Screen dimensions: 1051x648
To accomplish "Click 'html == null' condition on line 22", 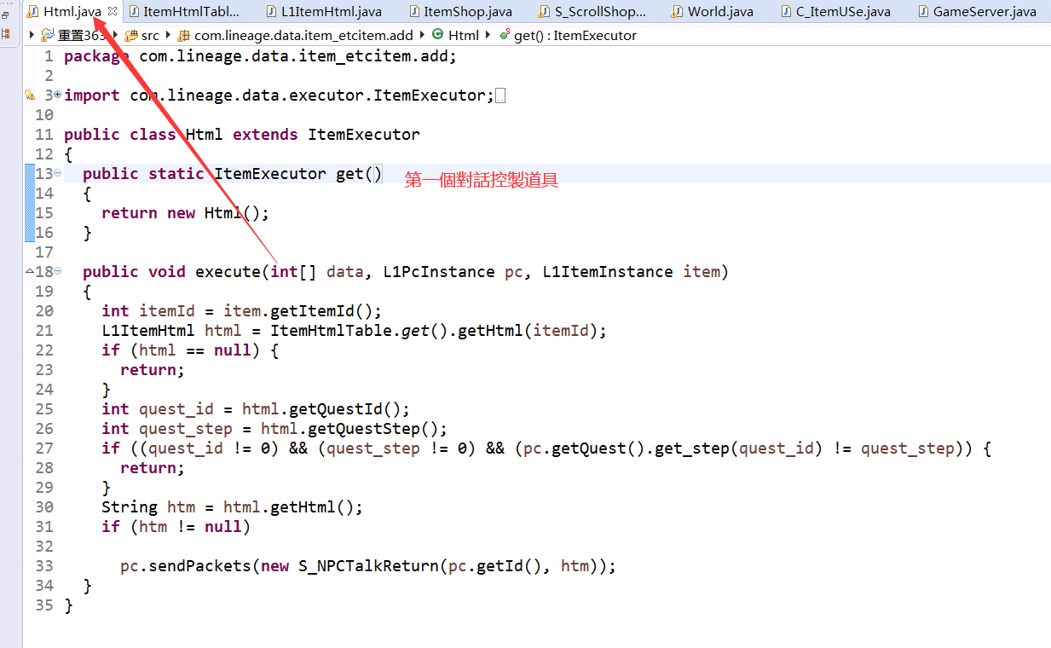I will pyautogui.click(x=195, y=350).
